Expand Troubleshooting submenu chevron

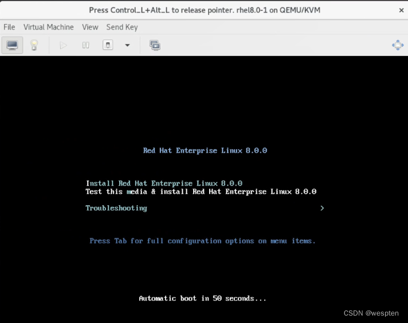(322, 208)
